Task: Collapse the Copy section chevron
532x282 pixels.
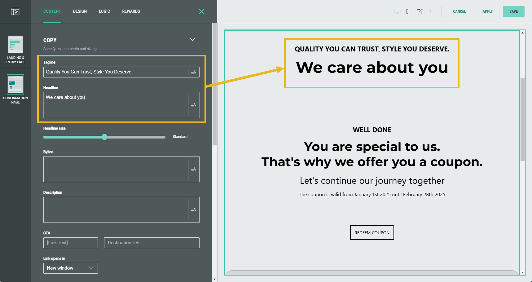Action: point(192,40)
